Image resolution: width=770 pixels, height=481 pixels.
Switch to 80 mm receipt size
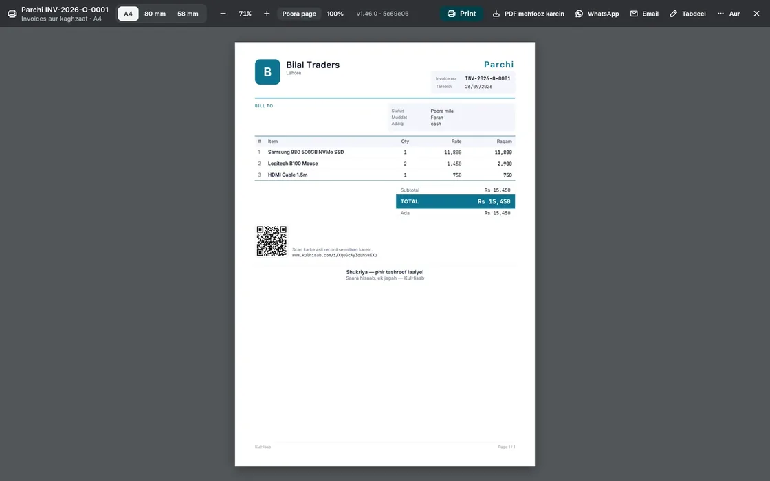pos(155,14)
